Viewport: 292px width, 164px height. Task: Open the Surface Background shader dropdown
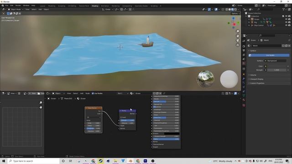pos(276,61)
